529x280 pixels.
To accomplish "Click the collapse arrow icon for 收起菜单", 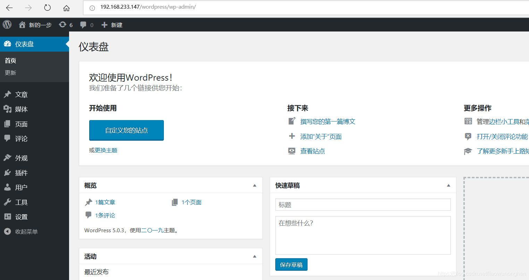I will 7,232.
